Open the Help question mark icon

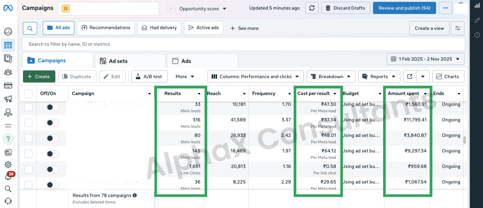click(x=8, y=139)
